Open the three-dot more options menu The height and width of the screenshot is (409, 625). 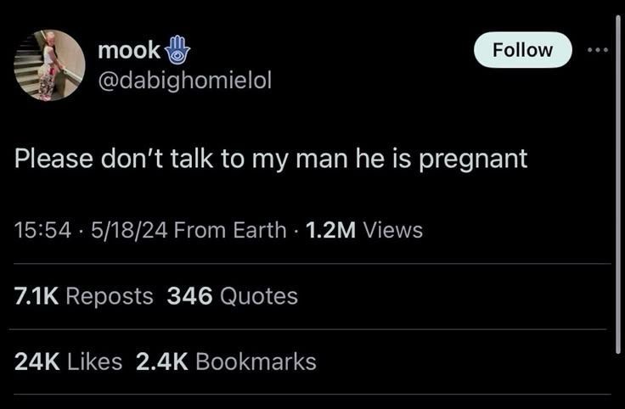pyautogui.click(x=598, y=50)
